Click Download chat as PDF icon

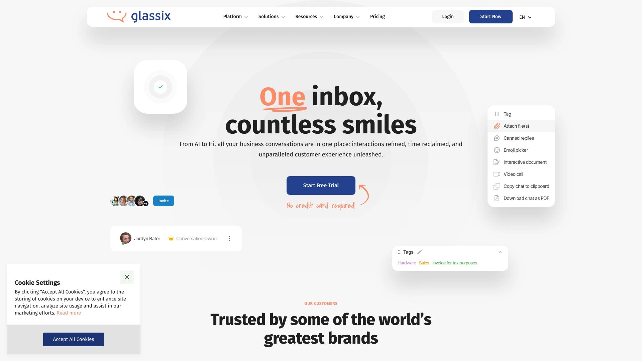[496, 198]
